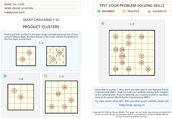Click the 40 circle in the 1~5 puzzle
The image size is (172, 119).
(x=52, y=106)
